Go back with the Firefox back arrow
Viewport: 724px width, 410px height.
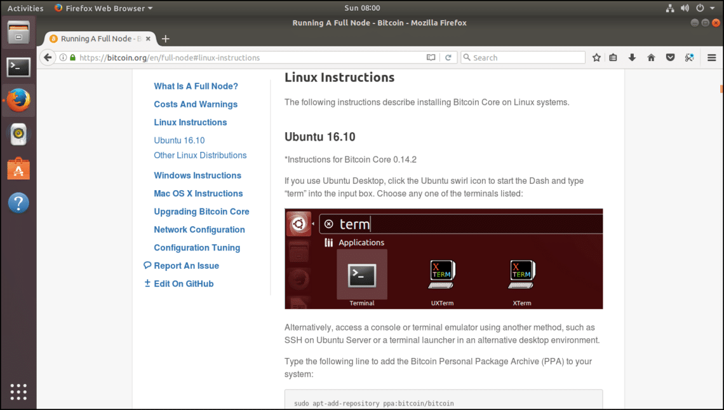pyautogui.click(x=48, y=57)
